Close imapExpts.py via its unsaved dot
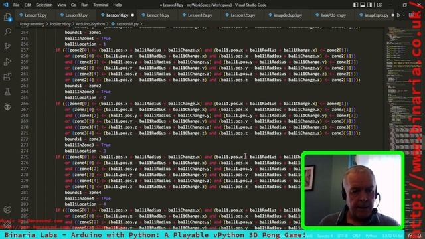This screenshot has width=425, height=239. click(x=392, y=15)
